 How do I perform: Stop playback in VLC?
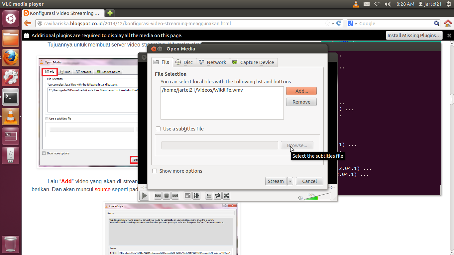point(167,196)
